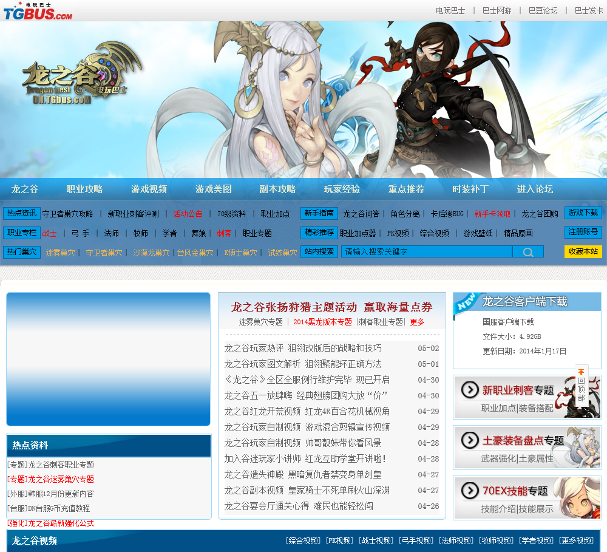
Task: Select the [更多视频] video category
Action: point(577,540)
